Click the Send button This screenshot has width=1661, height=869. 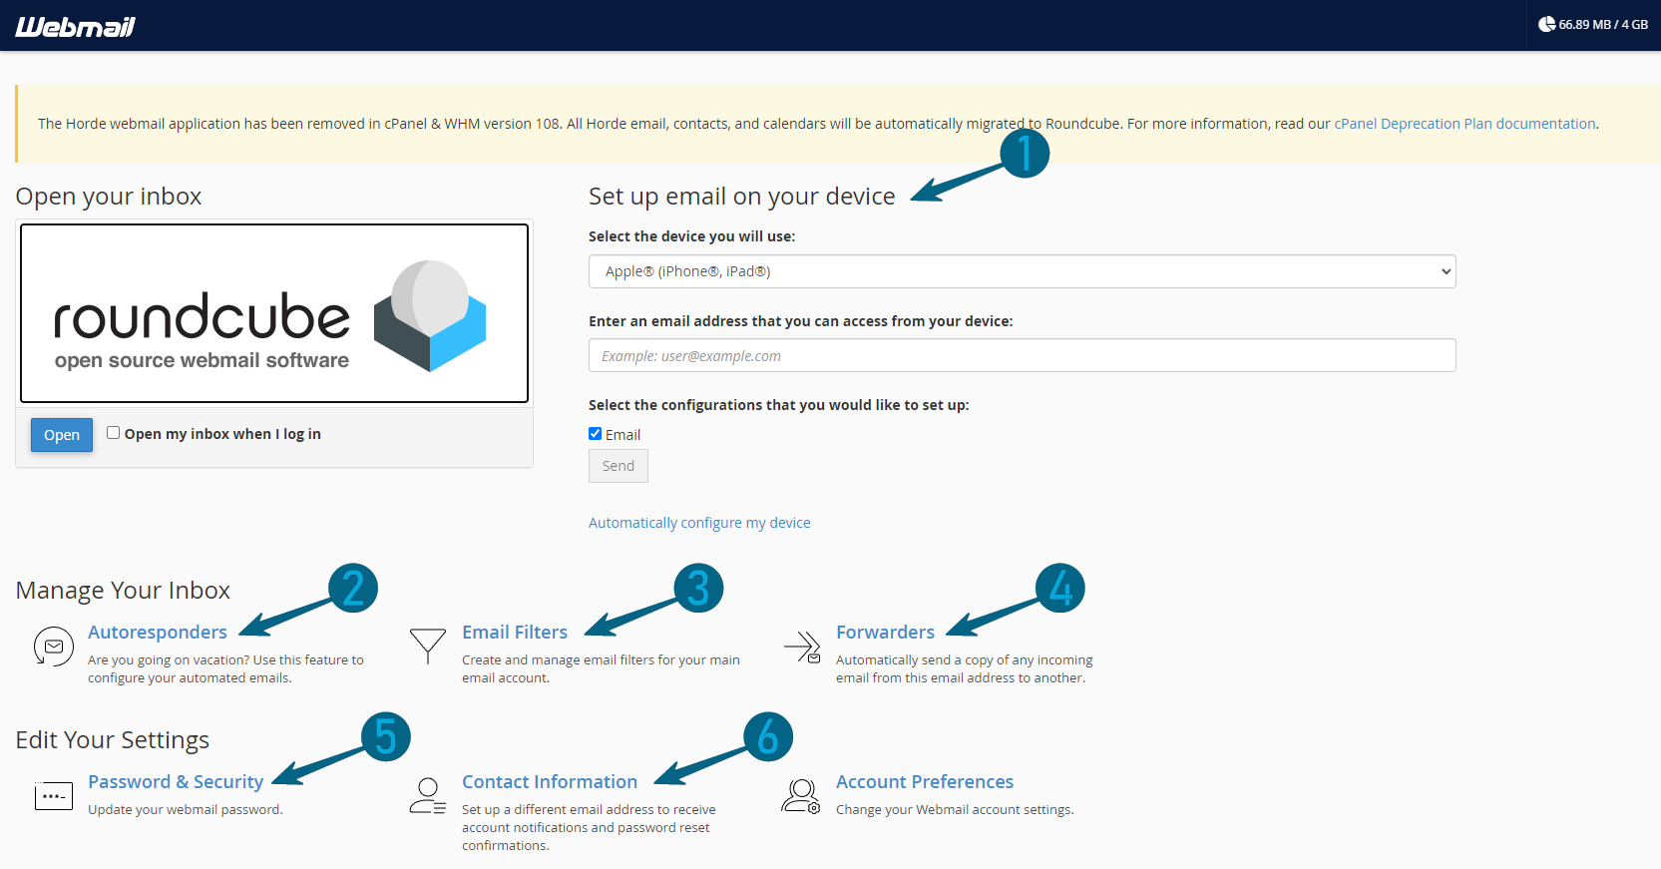coord(619,466)
